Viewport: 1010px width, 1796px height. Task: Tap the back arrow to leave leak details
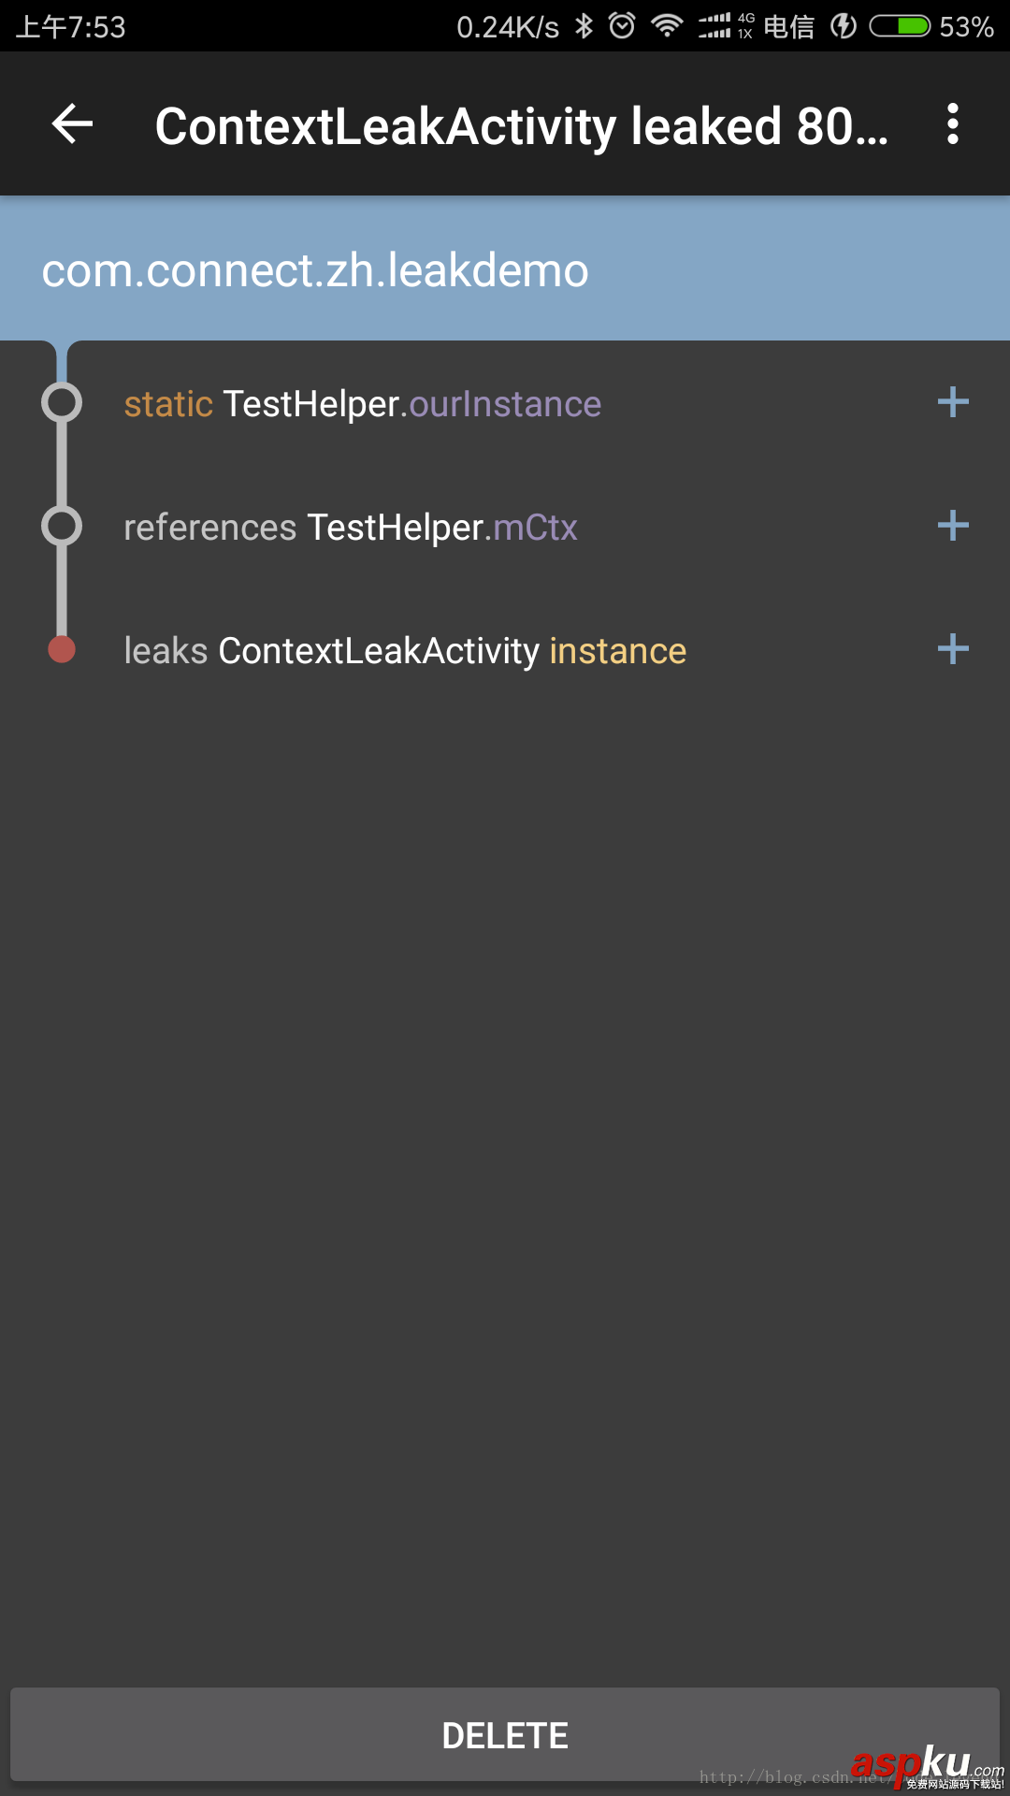click(70, 126)
